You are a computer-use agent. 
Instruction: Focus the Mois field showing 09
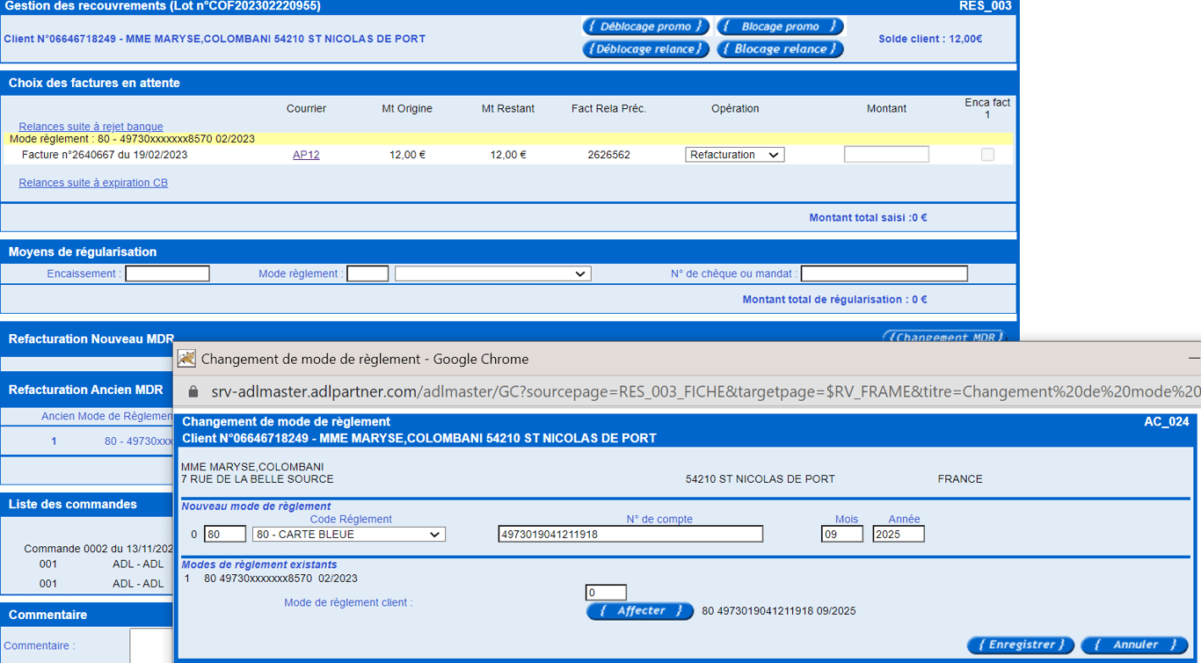coord(842,535)
